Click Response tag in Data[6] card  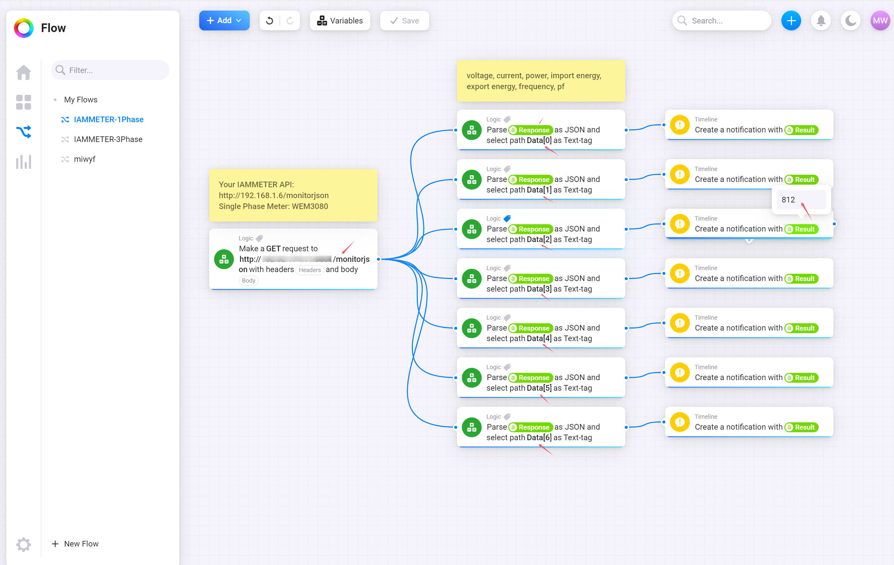[x=531, y=427]
